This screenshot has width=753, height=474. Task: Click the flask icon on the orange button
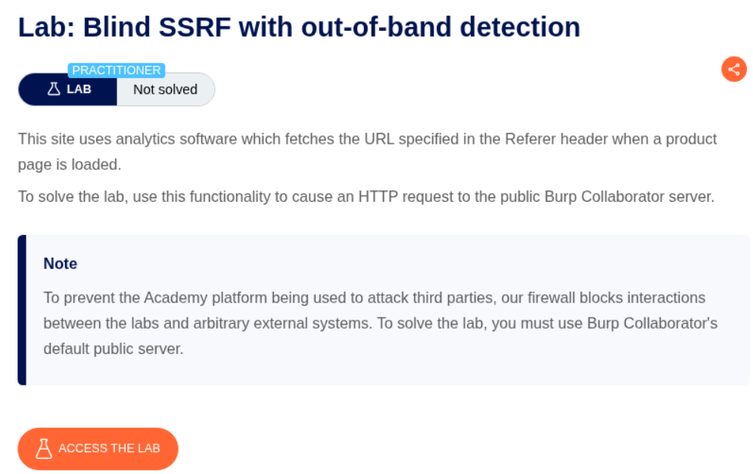(x=44, y=448)
